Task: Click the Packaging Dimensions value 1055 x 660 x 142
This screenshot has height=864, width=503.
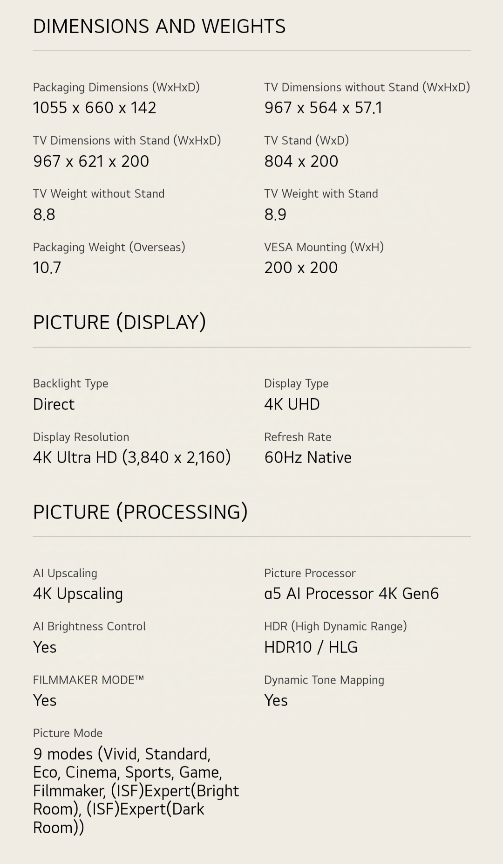Action: coord(95,108)
